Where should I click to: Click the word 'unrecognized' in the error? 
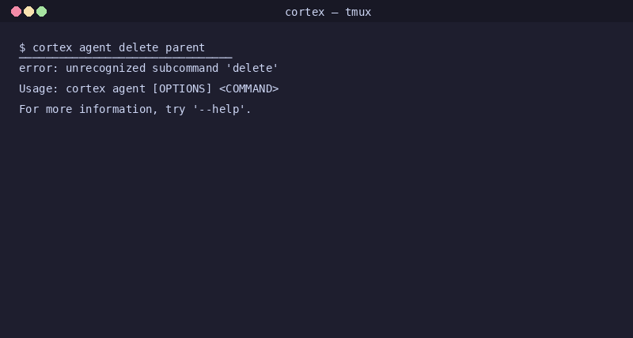click(x=105, y=69)
